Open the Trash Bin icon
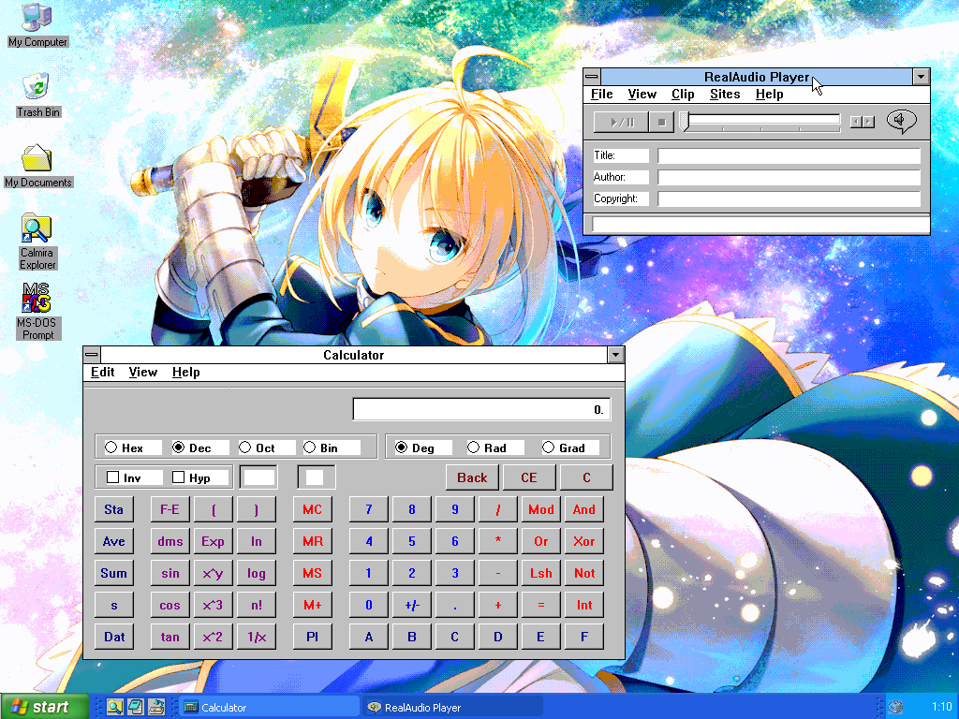The width and height of the screenshot is (959, 719). [37, 87]
